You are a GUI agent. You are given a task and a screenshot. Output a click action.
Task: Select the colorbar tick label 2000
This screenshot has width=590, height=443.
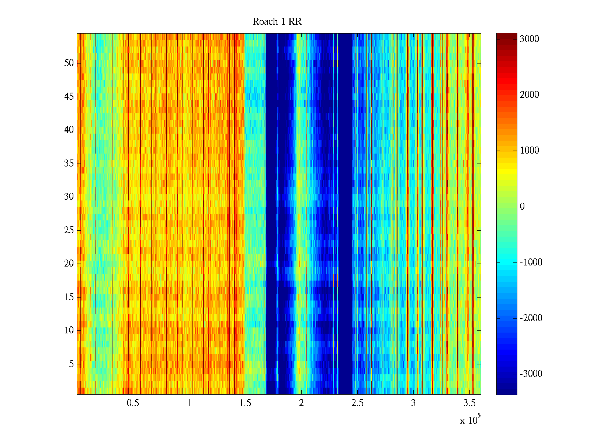pos(529,95)
